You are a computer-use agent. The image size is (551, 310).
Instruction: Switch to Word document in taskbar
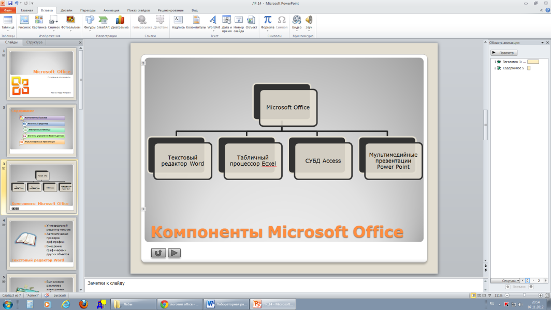pyautogui.click(x=227, y=304)
